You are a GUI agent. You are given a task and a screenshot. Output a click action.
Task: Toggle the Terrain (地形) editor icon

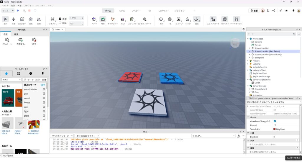pyautogui.click(x=103, y=19)
